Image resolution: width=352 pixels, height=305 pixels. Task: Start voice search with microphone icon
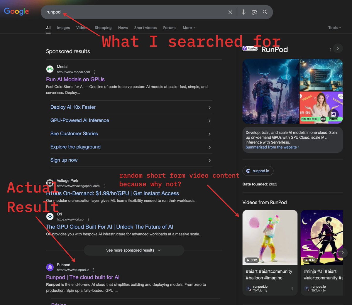[243, 12]
